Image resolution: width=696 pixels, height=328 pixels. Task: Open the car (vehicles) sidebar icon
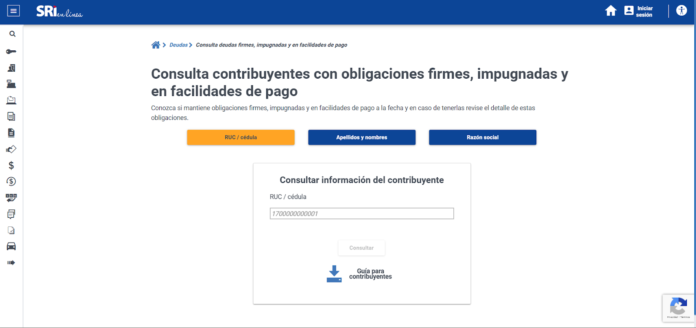[11, 246]
